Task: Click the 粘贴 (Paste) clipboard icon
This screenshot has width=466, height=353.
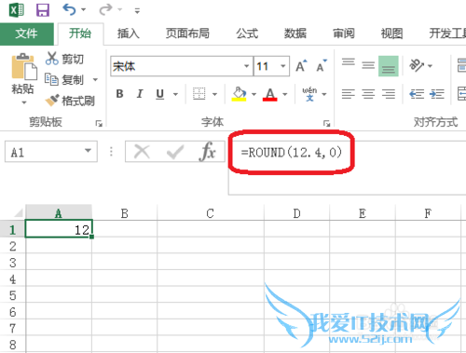Action: [x=23, y=67]
